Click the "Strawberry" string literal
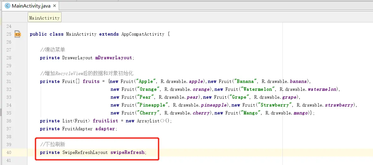 [275, 105]
